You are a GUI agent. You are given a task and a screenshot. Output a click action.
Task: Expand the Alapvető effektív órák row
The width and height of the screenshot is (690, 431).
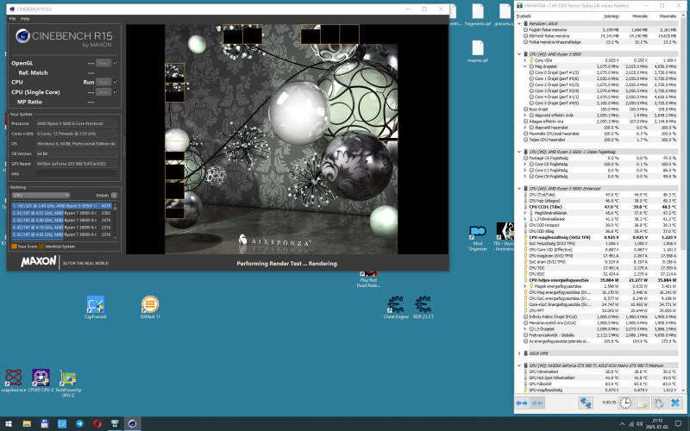click(525, 116)
